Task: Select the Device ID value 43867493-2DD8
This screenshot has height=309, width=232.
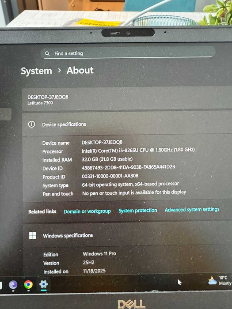Action: pyautogui.click(x=129, y=167)
